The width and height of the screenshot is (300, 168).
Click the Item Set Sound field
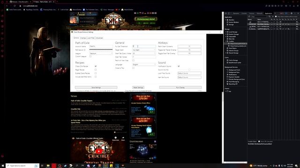point(189,77)
